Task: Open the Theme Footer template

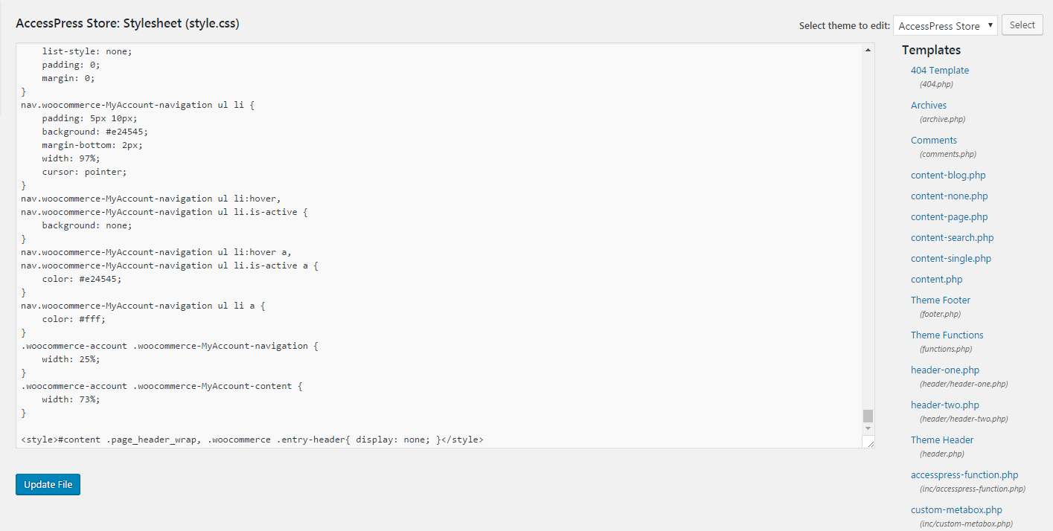Action: click(x=941, y=300)
